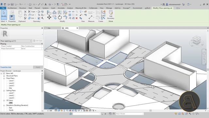Open the Main Model design options dropdown

[130, 114]
